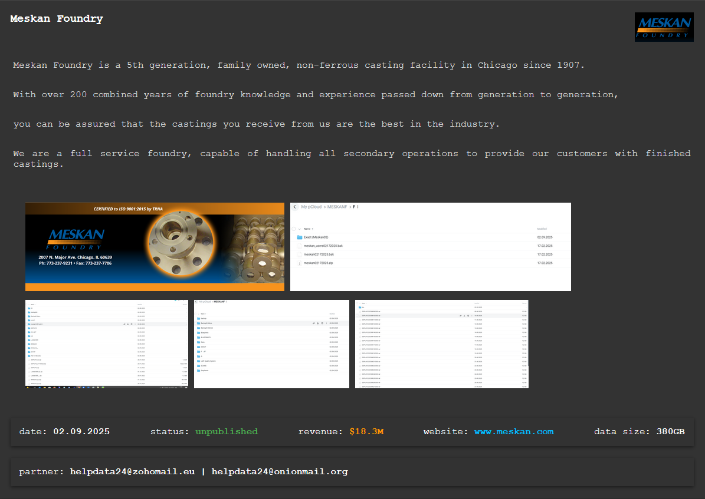Open the MESKANF folder list screenshot thumbnail

271,344
